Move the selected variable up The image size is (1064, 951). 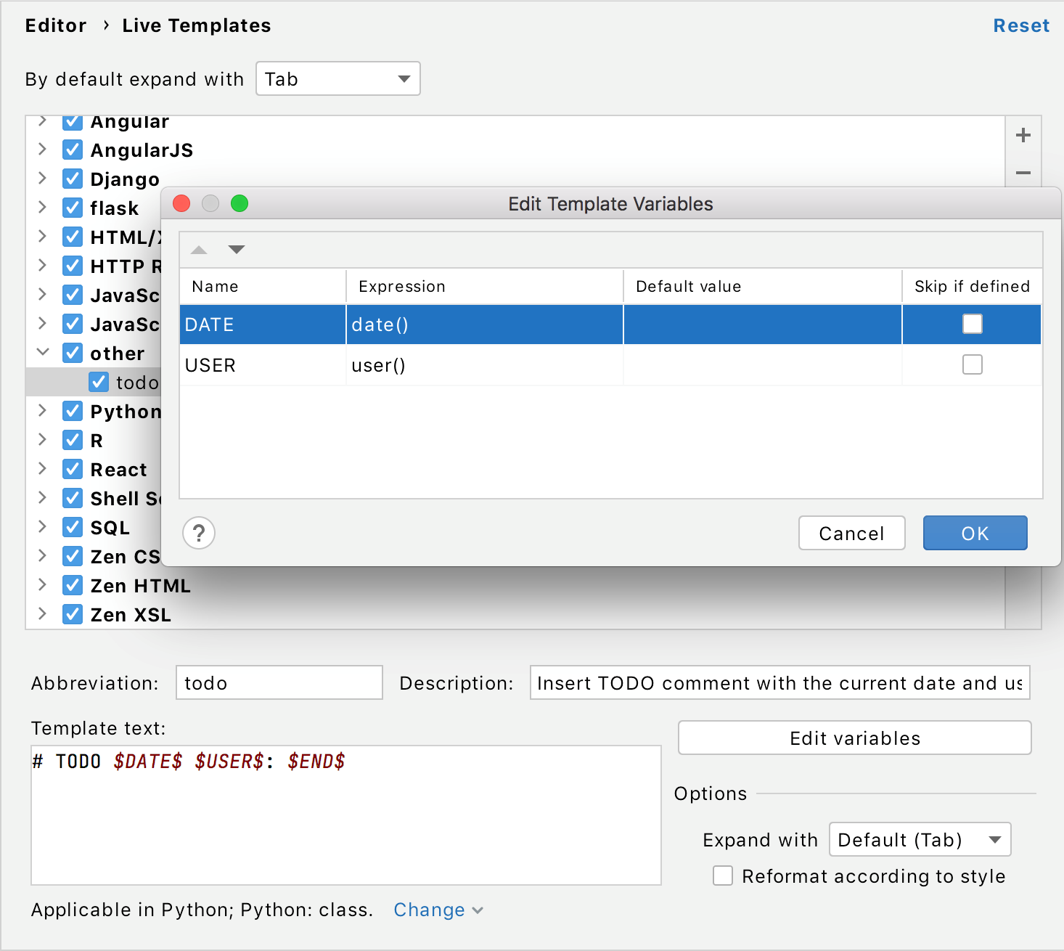pyautogui.click(x=198, y=249)
